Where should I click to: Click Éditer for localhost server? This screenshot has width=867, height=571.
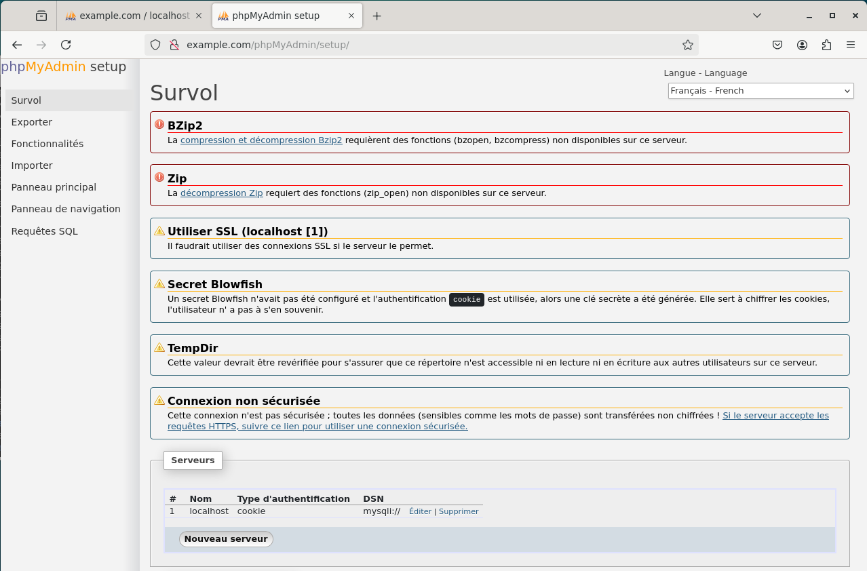tap(420, 511)
